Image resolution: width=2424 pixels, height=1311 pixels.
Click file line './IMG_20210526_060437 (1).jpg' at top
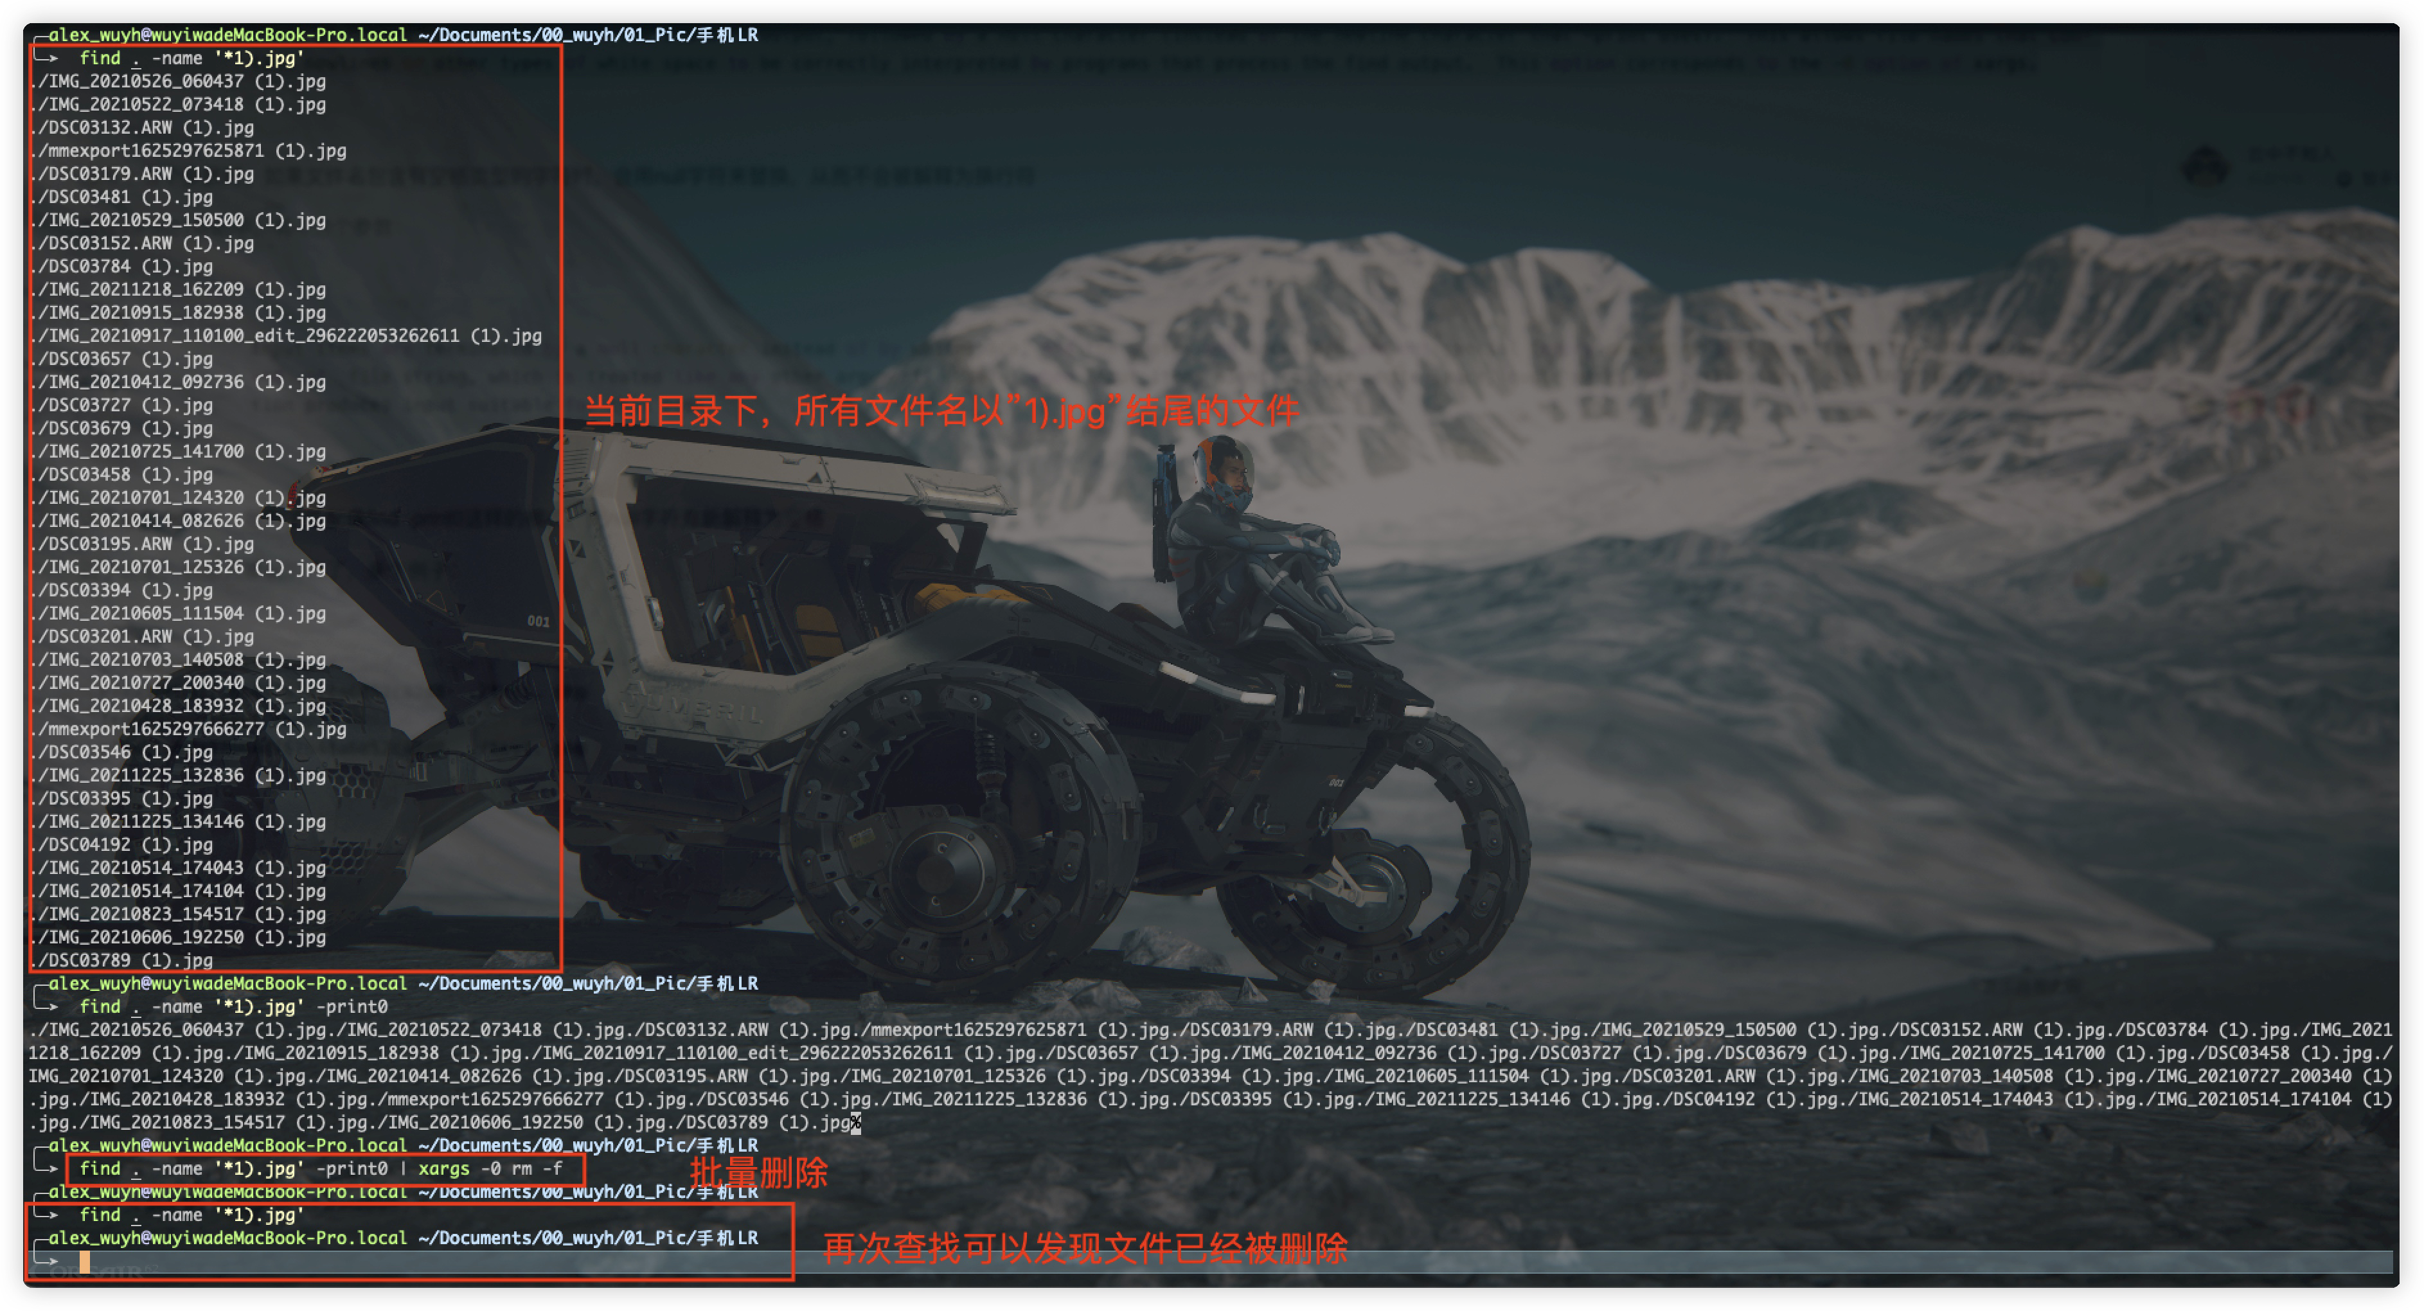pos(180,81)
